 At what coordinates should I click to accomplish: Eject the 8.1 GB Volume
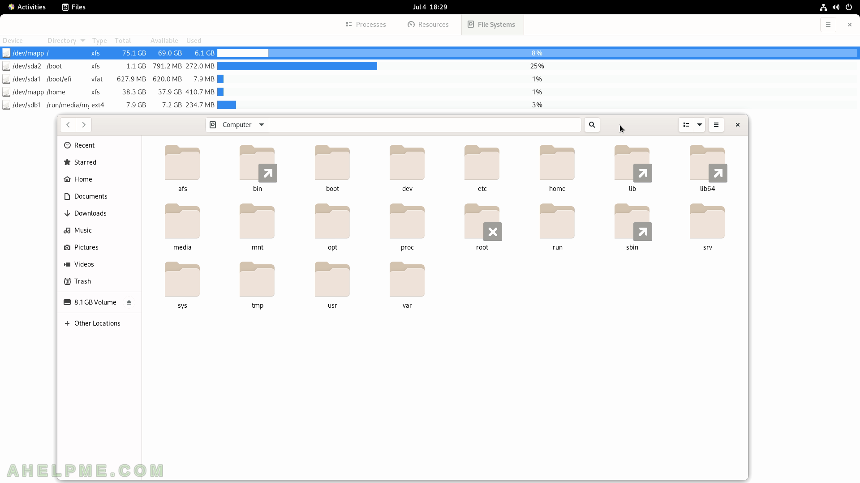coord(129,302)
